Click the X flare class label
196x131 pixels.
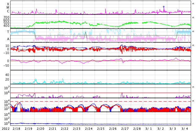point(8,4)
